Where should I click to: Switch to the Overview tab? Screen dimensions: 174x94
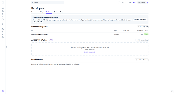[34, 12]
